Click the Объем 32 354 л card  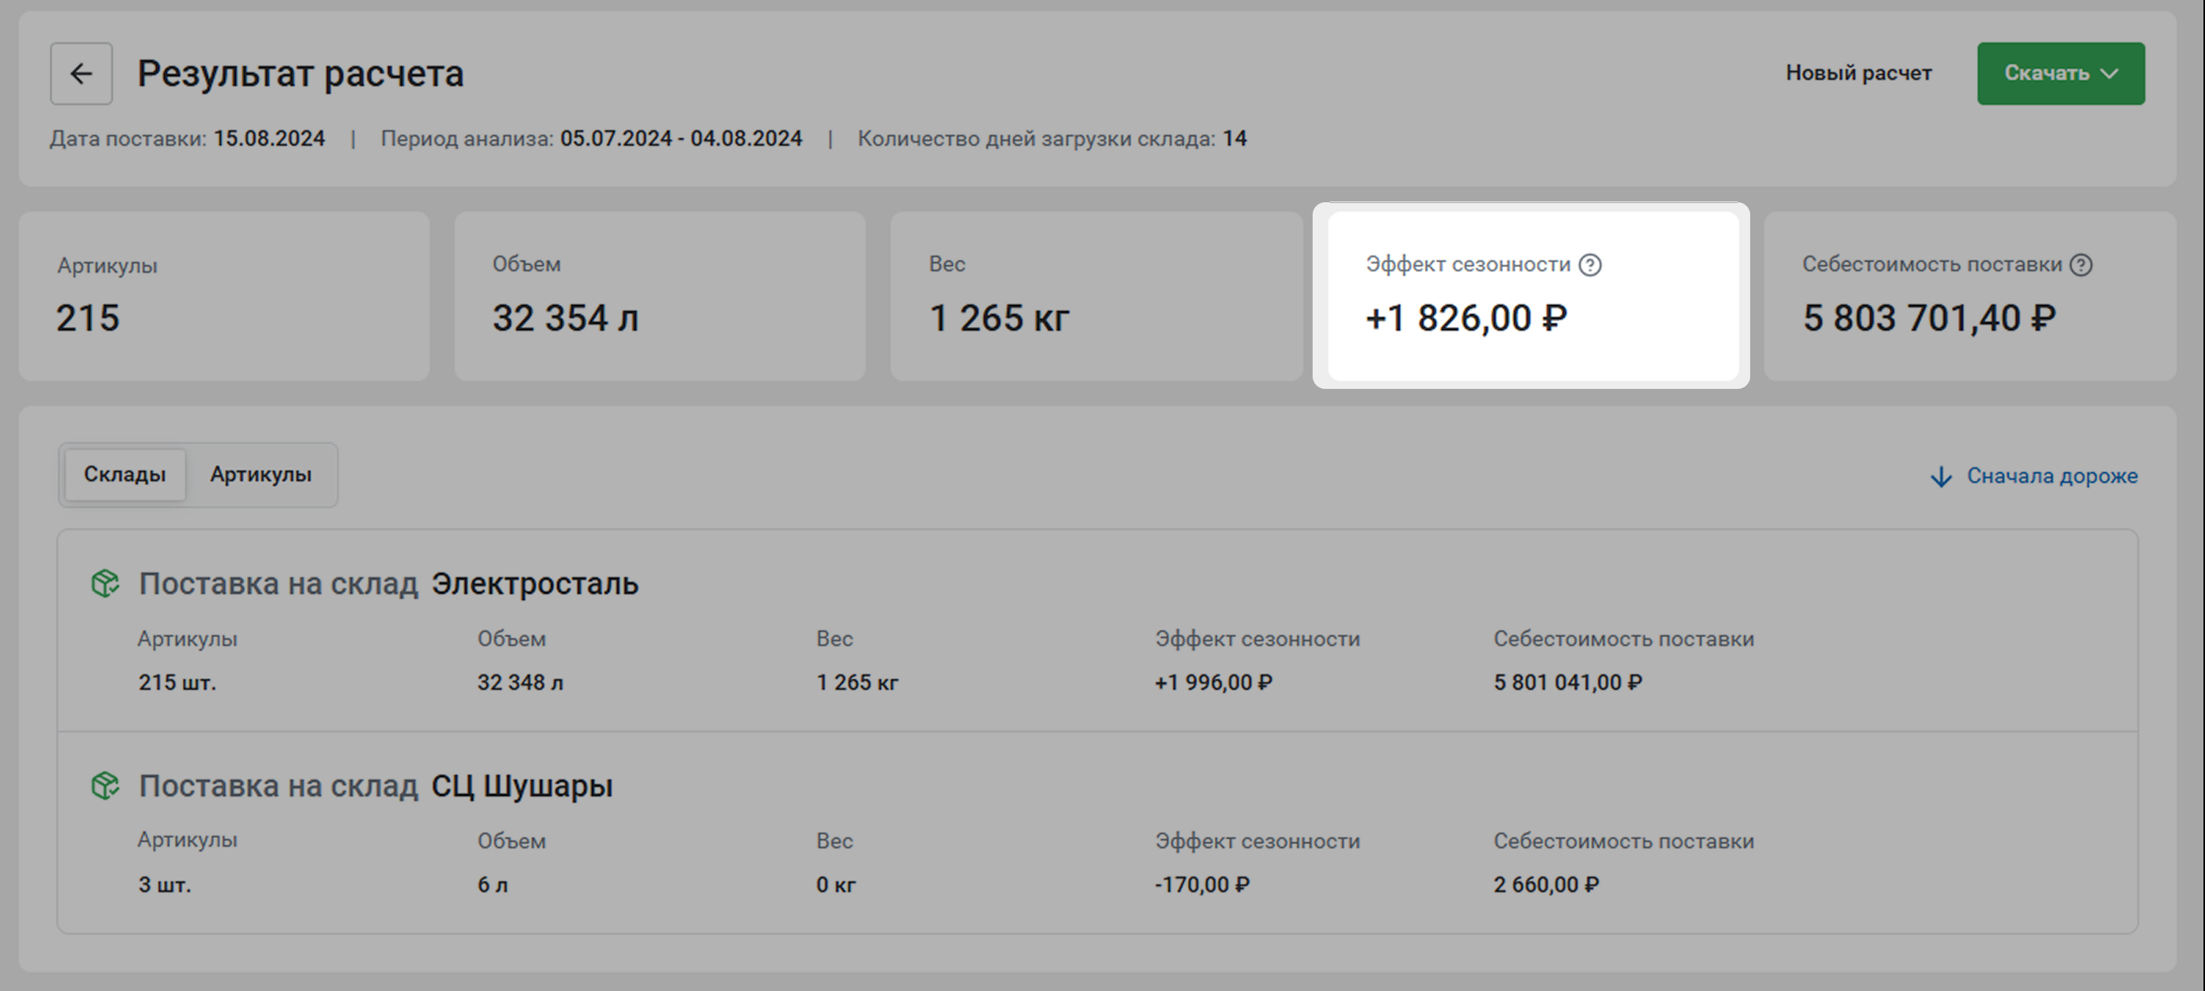[x=659, y=296]
